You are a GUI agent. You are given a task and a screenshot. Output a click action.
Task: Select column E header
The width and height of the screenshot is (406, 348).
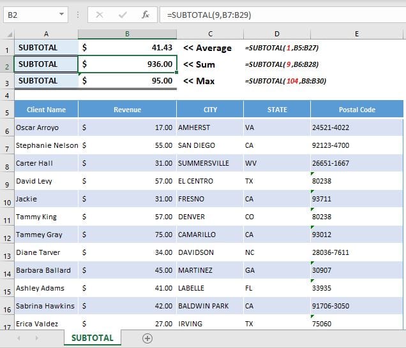click(357, 34)
